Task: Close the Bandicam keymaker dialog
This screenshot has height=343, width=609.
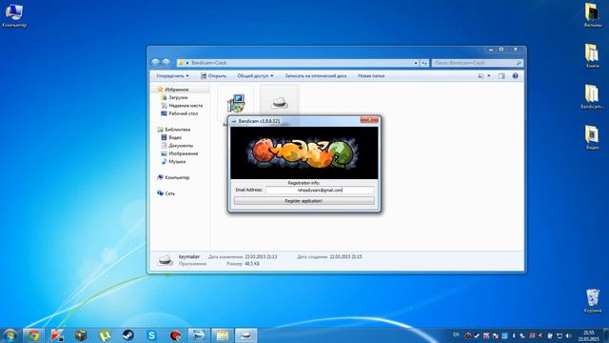Action: (369, 120)
